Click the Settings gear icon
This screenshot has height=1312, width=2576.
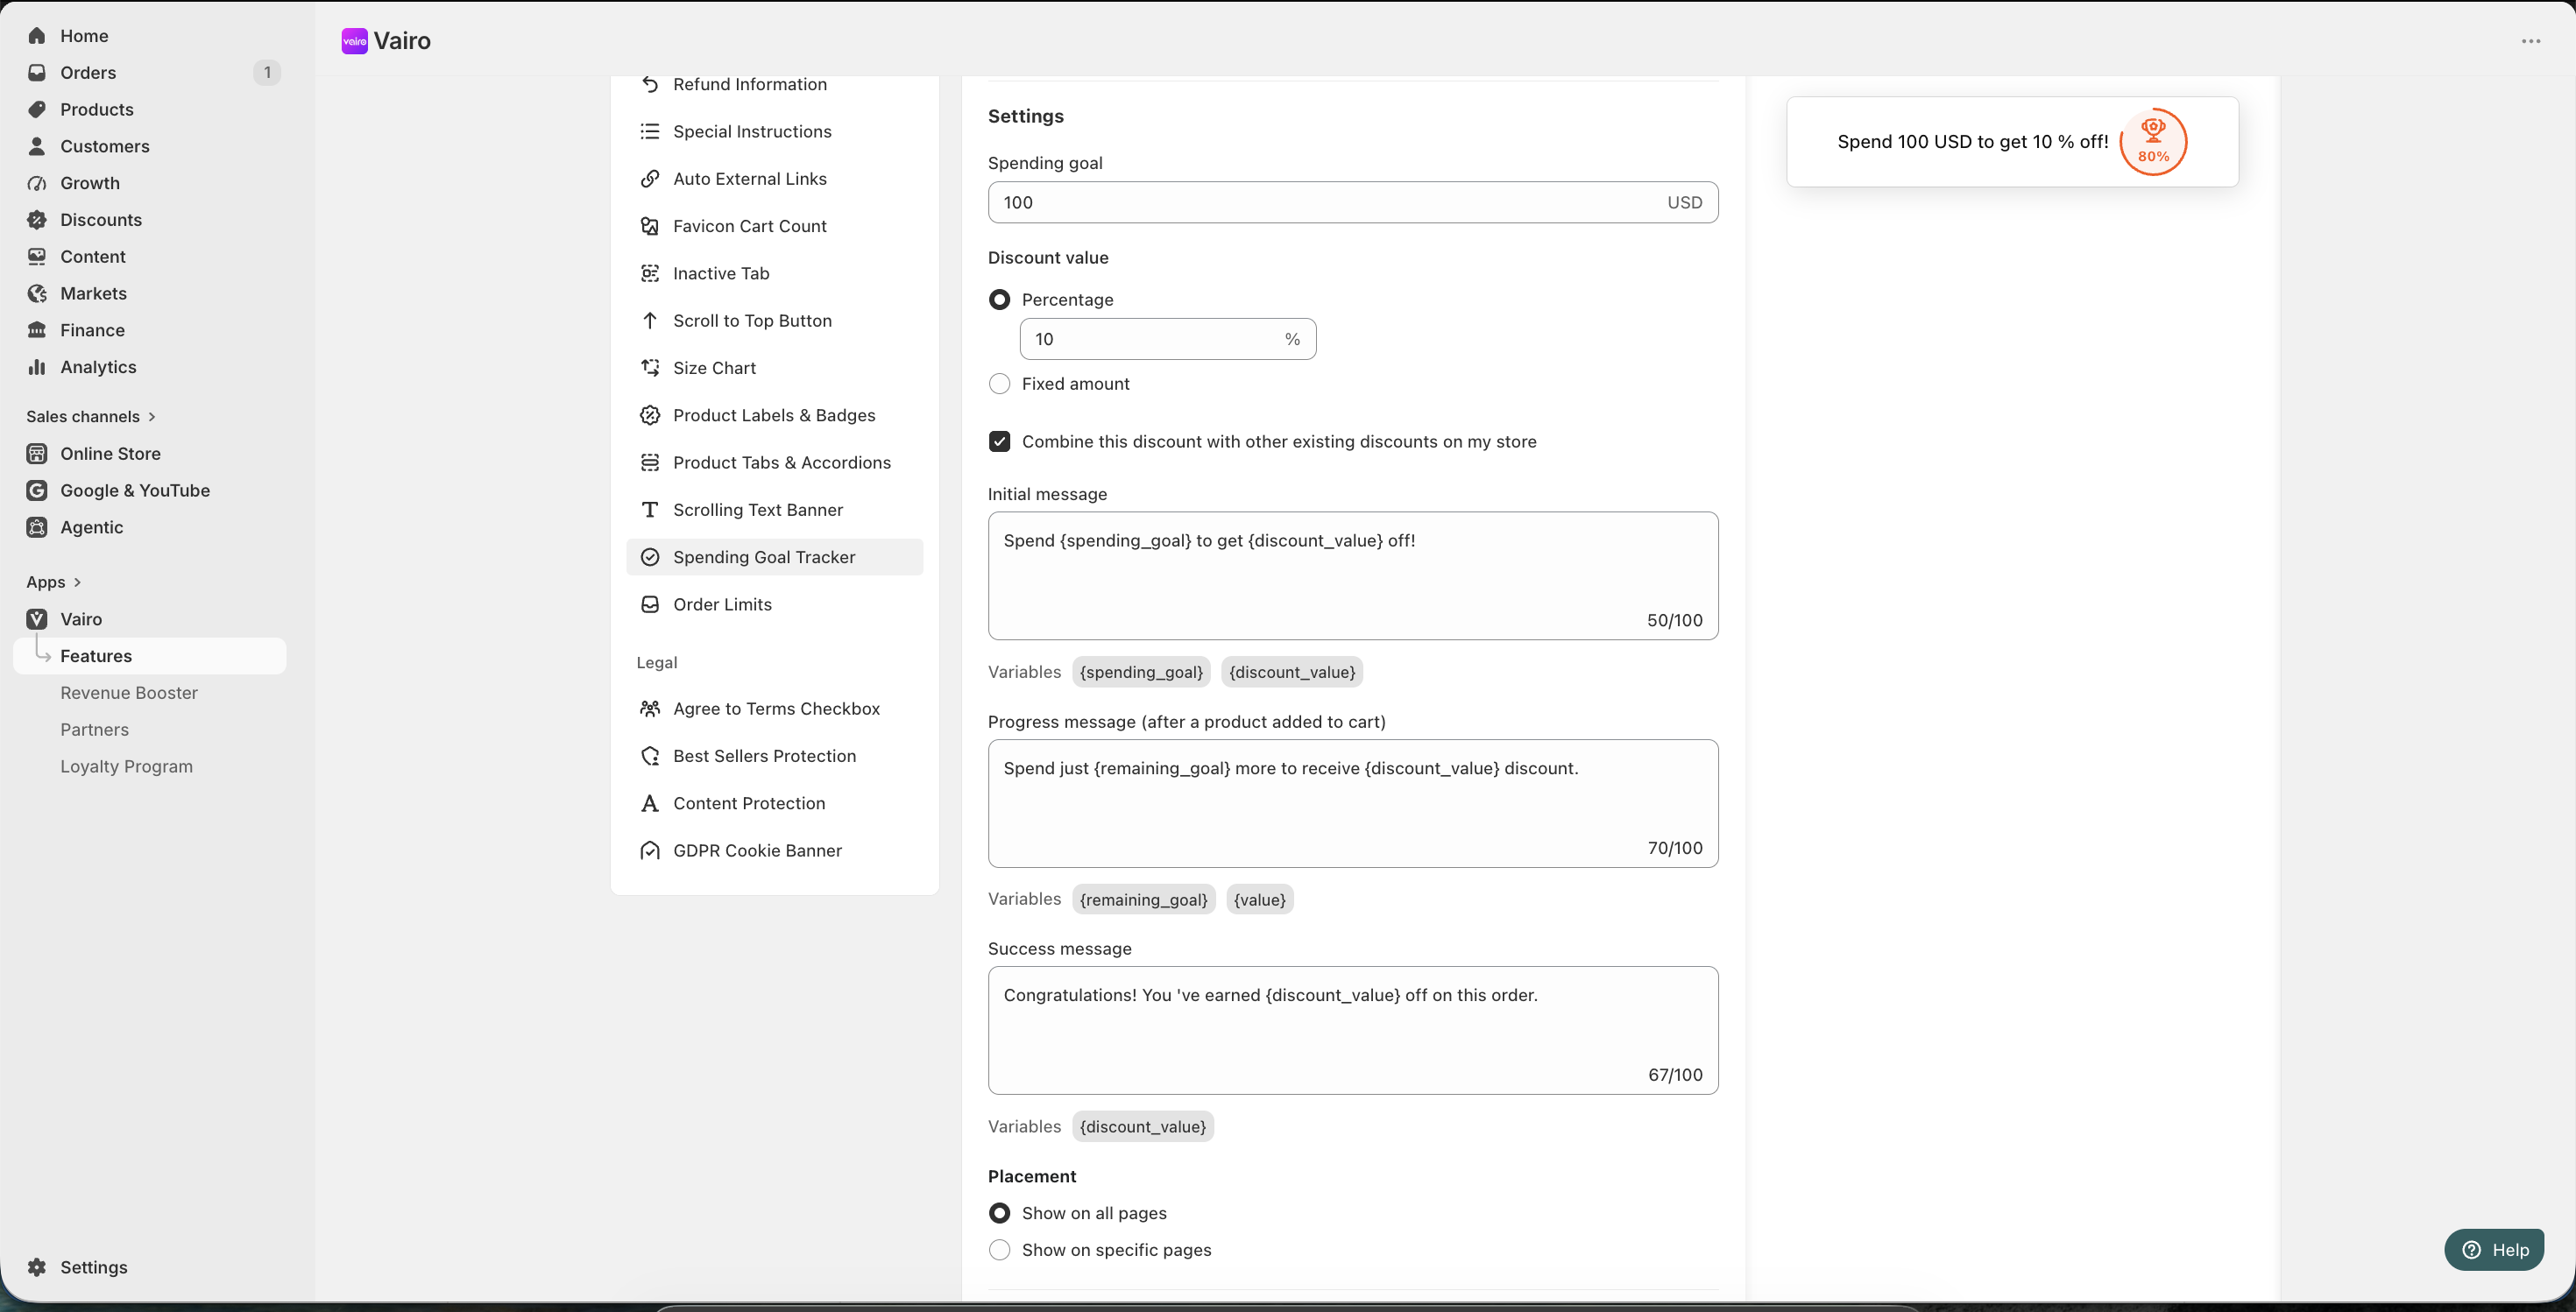pyautogui.click(x=37, y=1267)
